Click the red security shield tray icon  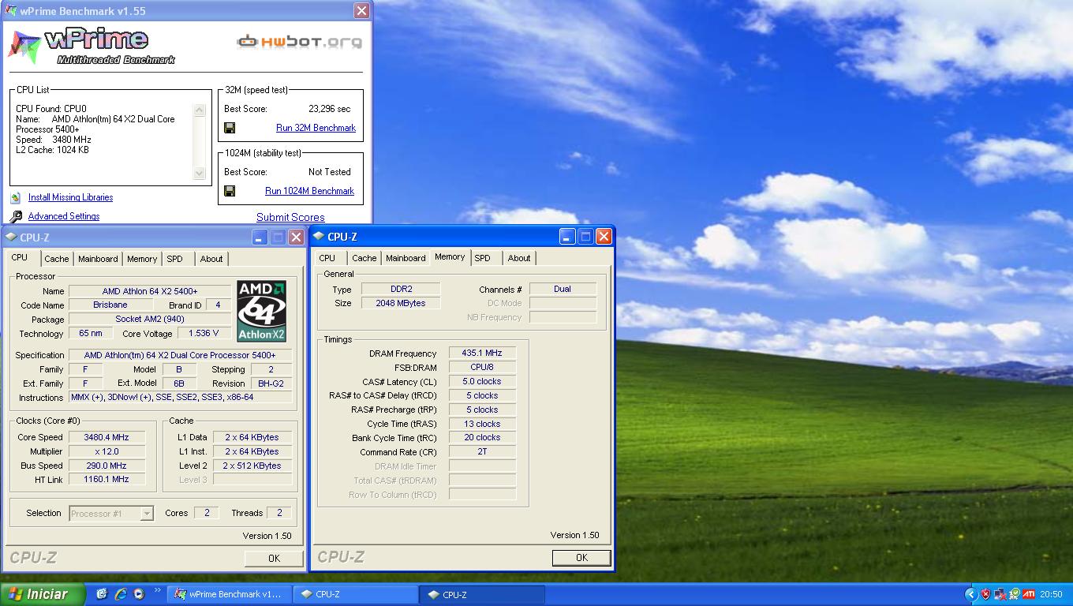pos(985,594)
